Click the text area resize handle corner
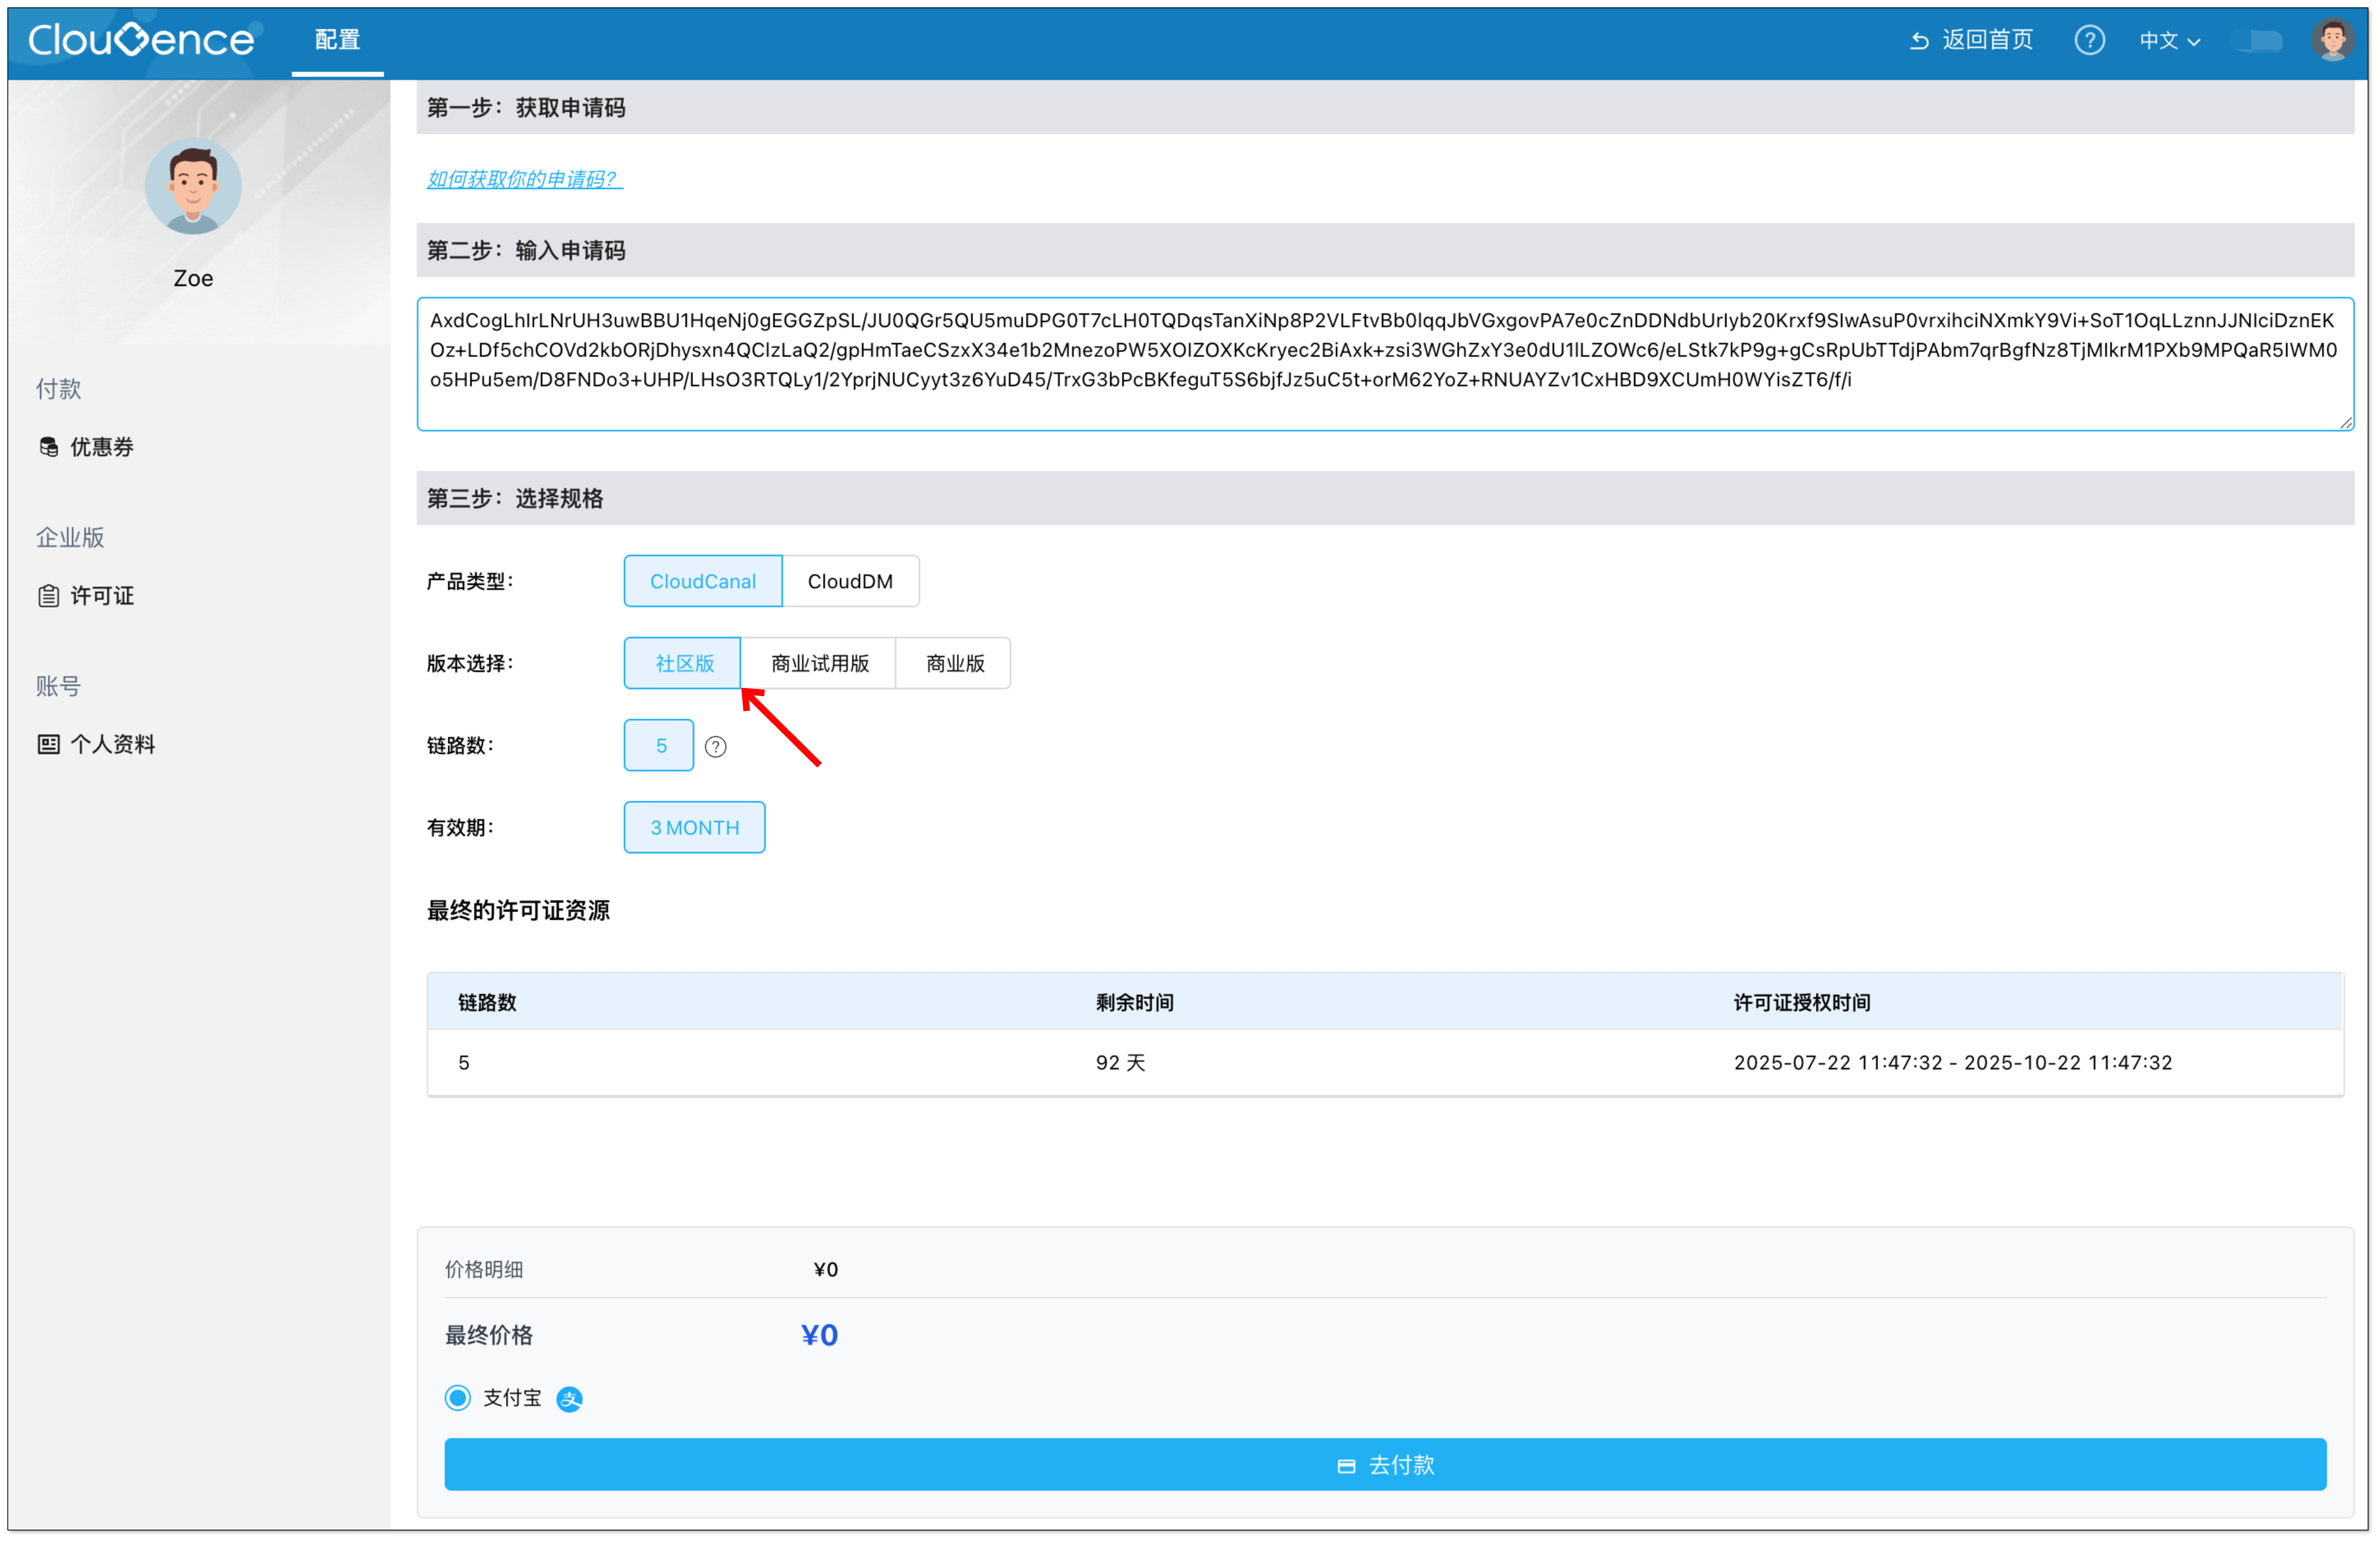Viewport: 2380px width, 1542px height. coord(2346,423)
